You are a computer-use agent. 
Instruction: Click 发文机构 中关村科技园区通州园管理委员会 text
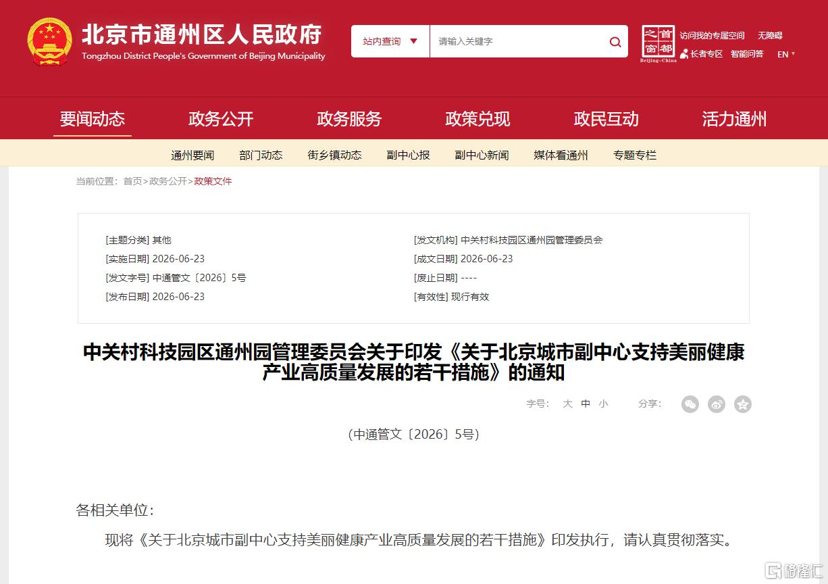pyautogui.click(x=508, y=240)
